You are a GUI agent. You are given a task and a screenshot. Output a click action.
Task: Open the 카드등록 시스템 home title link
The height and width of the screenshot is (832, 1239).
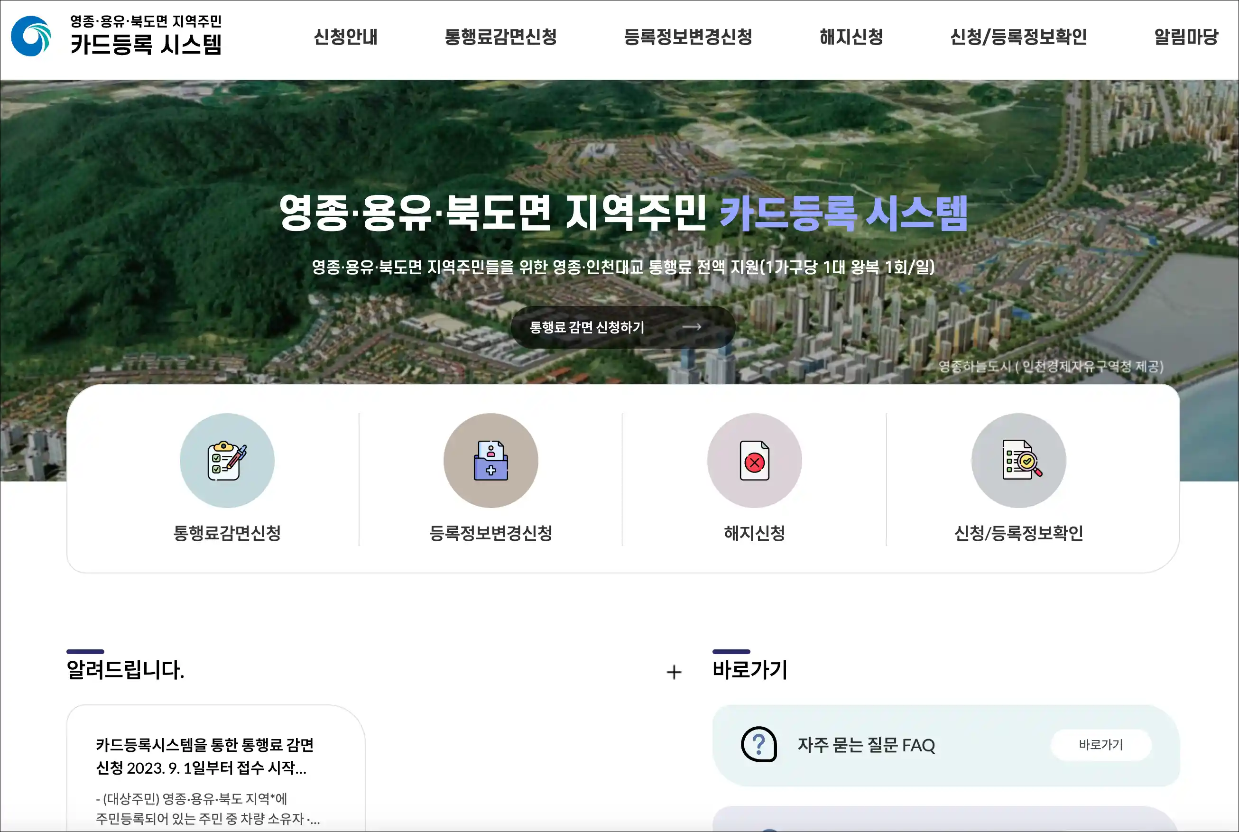[x=146, y=36]
